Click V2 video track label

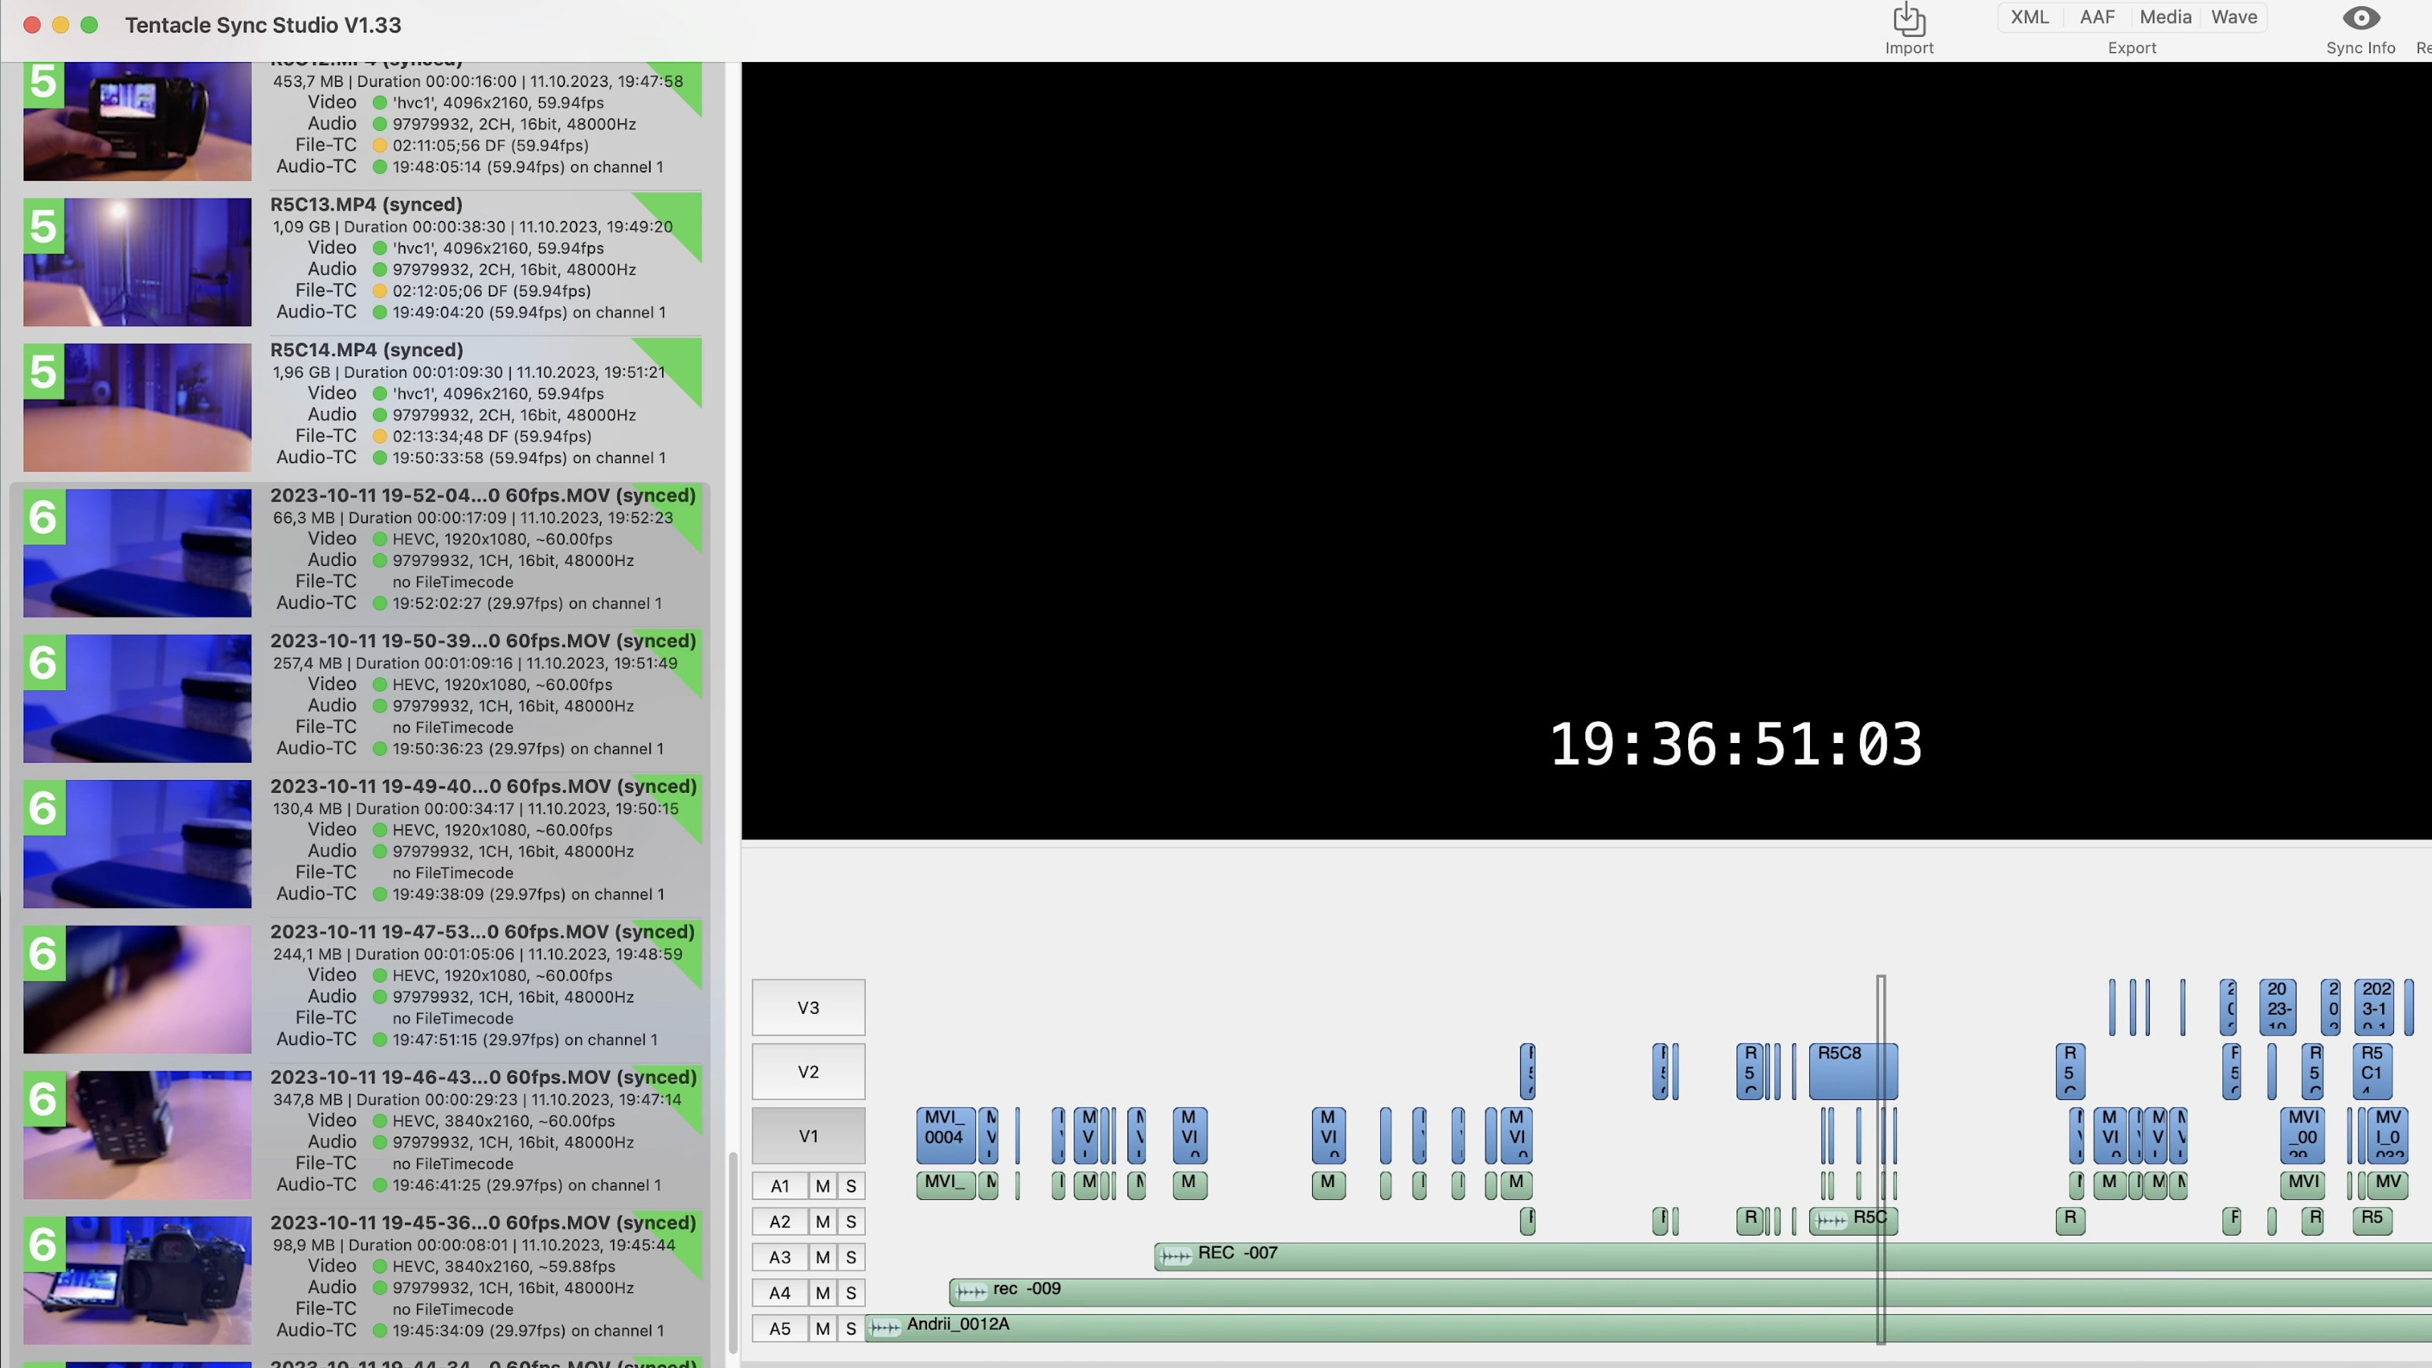coord(808,1071)
